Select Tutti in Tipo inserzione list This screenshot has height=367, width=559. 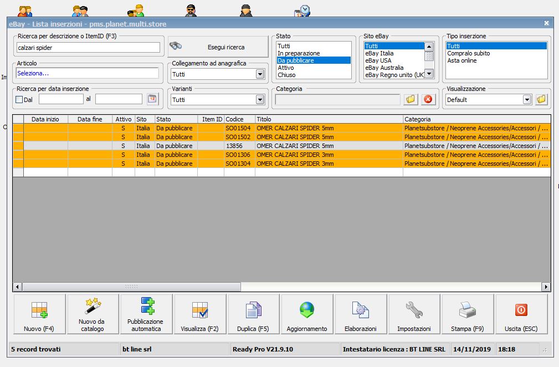tap(496, 46)
